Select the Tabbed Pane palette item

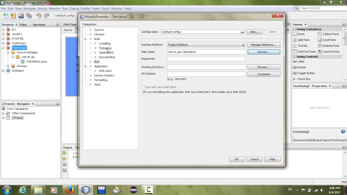click(x=328, y=34)
